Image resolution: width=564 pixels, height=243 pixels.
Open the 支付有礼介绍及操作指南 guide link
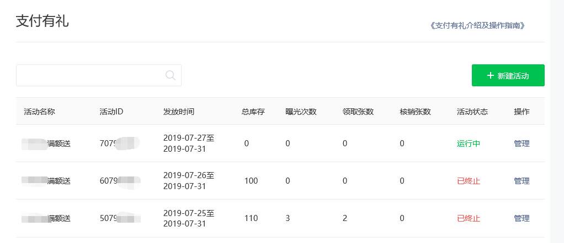click(x=477, y=25)
